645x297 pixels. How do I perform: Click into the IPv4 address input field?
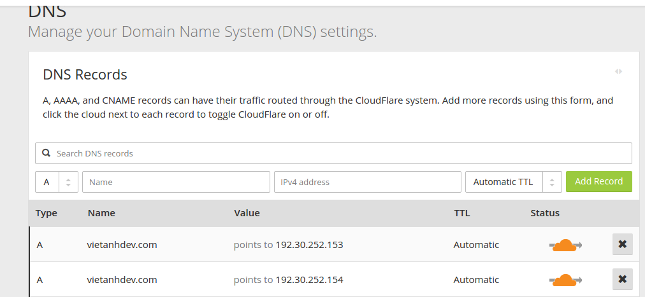367,182
